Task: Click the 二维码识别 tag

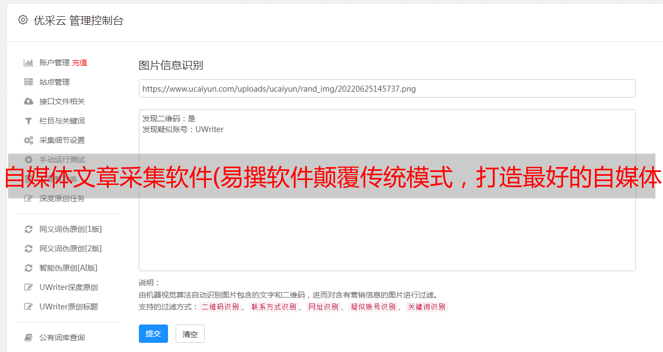Action: [220, 307]
